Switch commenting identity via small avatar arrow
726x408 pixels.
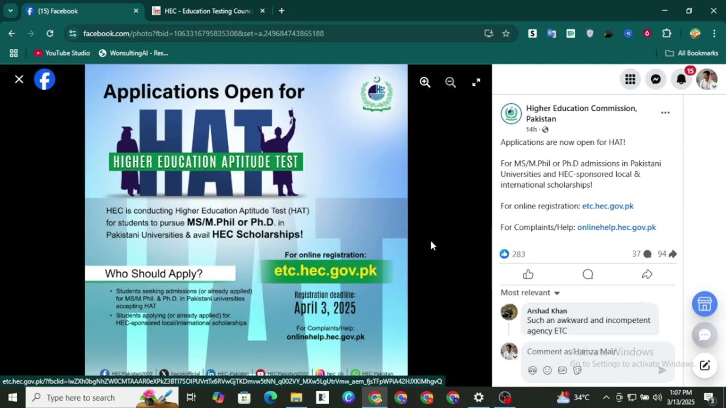click(515, 357)
